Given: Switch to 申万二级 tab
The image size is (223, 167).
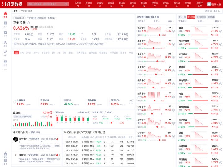Looking at the screenshot, I should pos(191,17).
